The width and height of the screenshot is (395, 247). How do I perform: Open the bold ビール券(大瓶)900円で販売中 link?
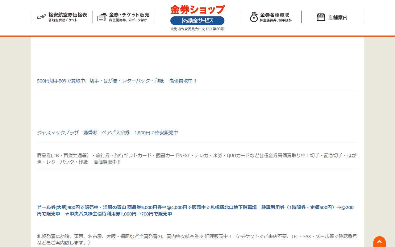(195, 211)
